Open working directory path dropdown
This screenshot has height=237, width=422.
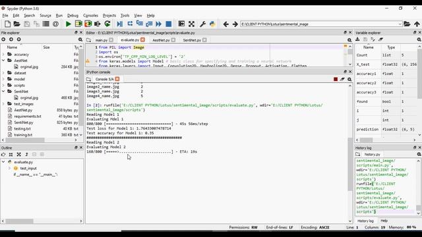(x=400, y=24)
